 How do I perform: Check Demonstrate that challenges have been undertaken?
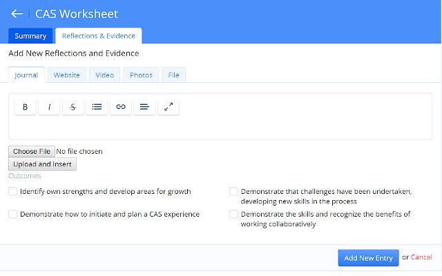tap(233, 191)
